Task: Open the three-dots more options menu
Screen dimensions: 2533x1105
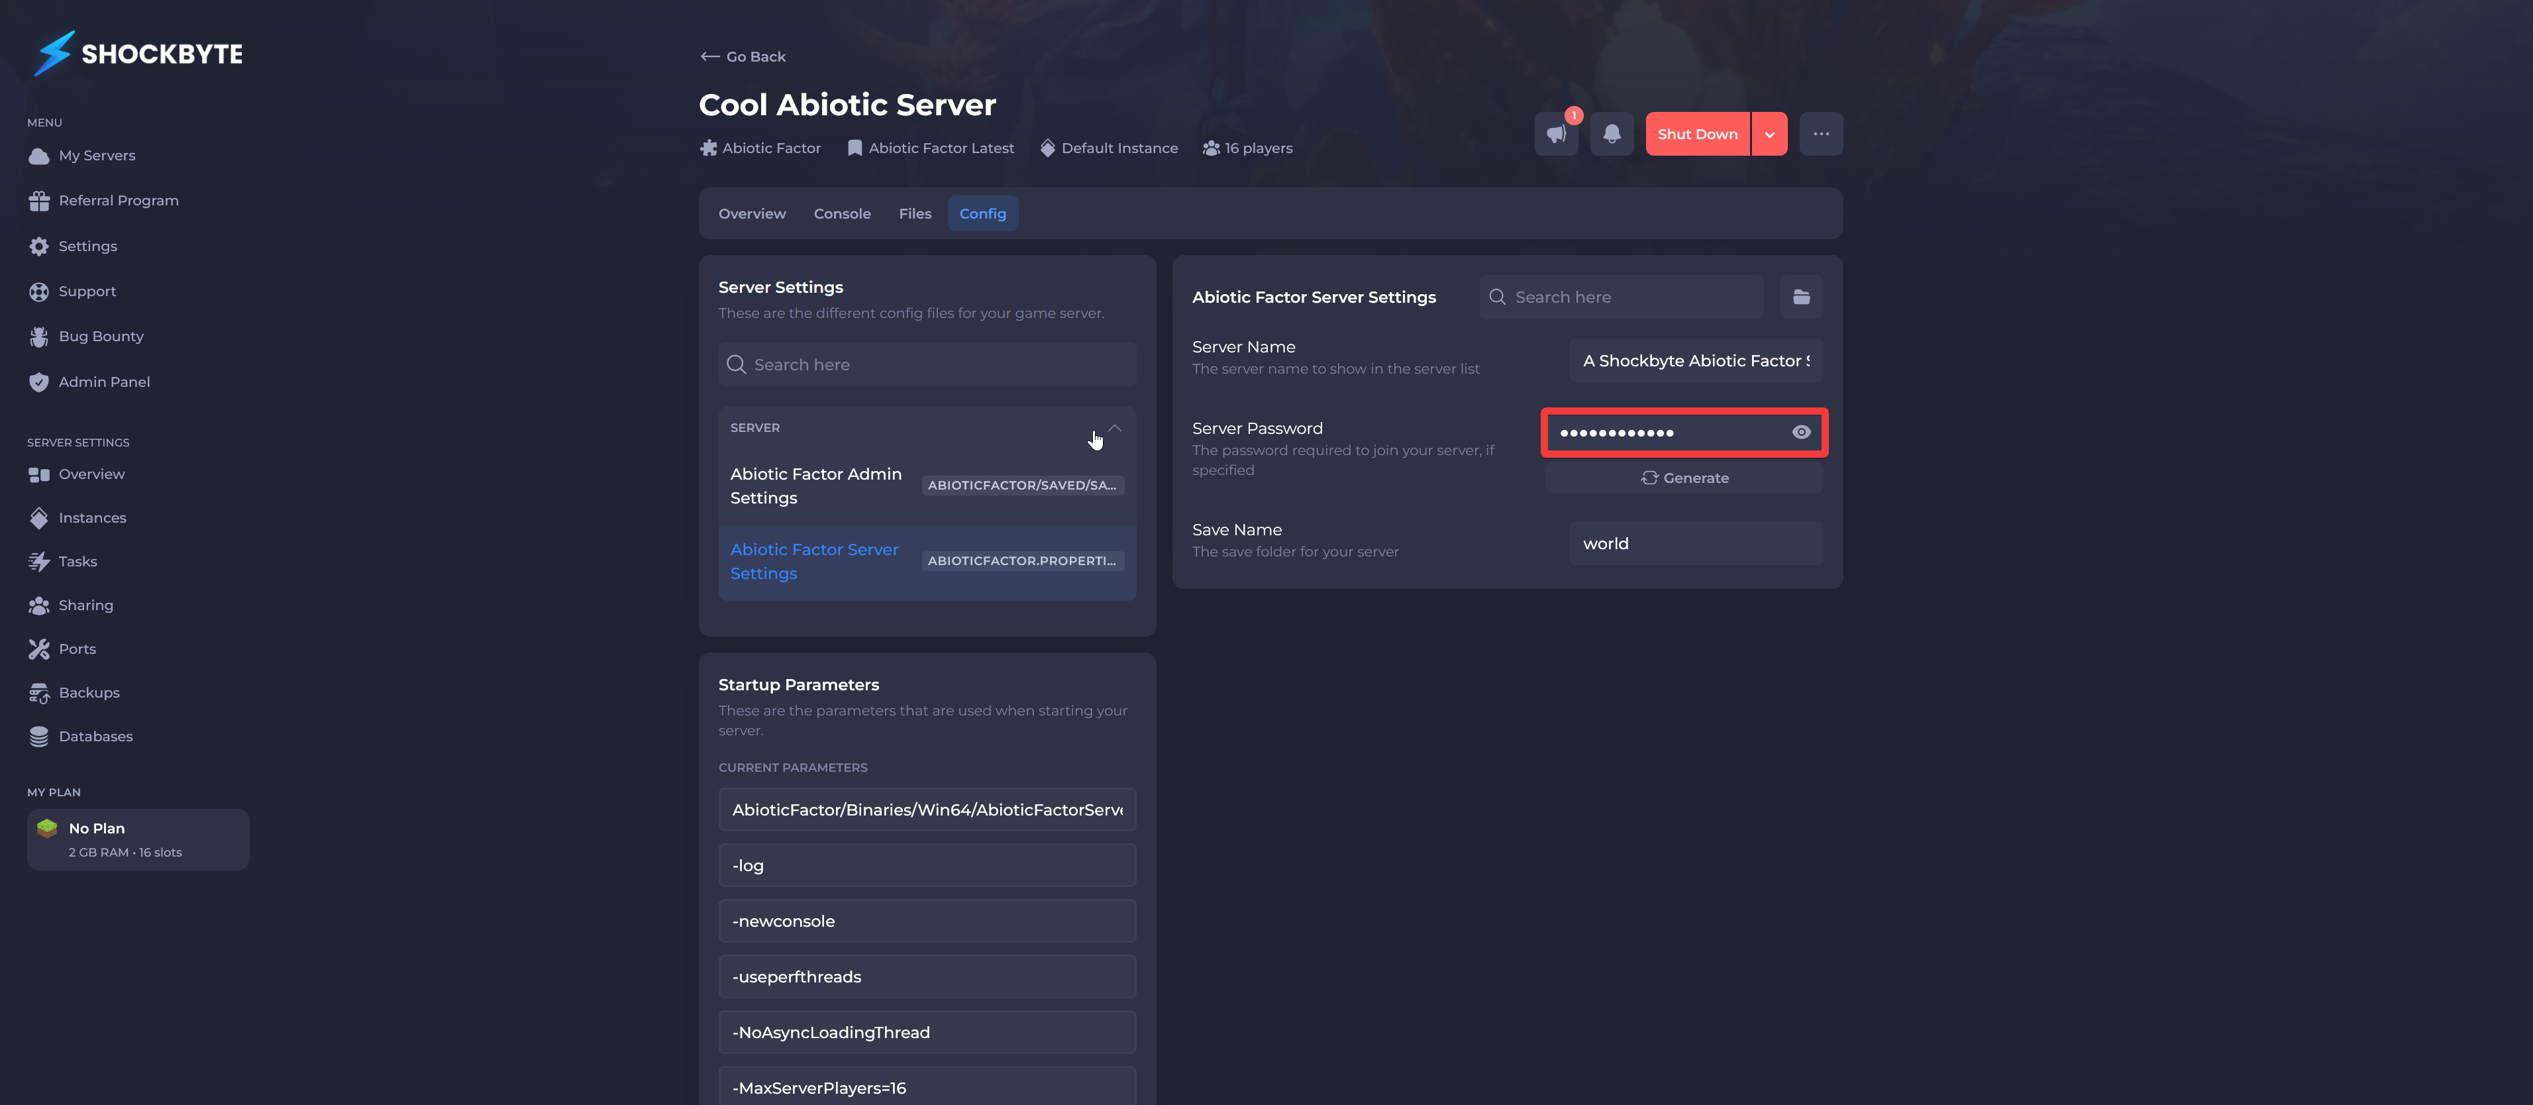Action: (x=1821, y=134)
